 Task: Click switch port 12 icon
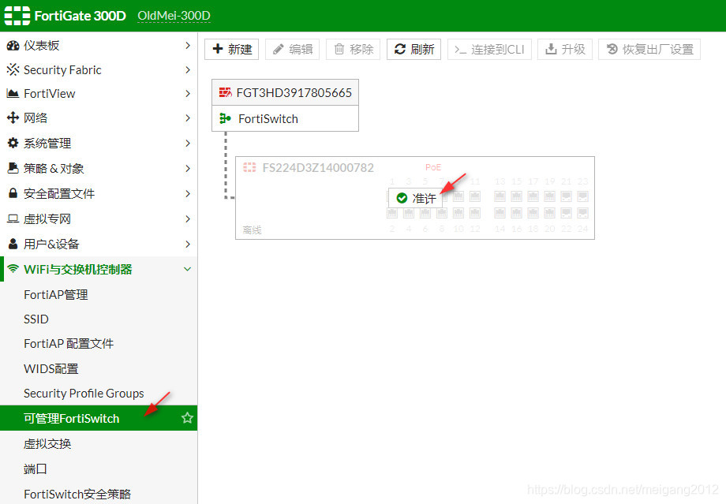(x=475, y=213)
